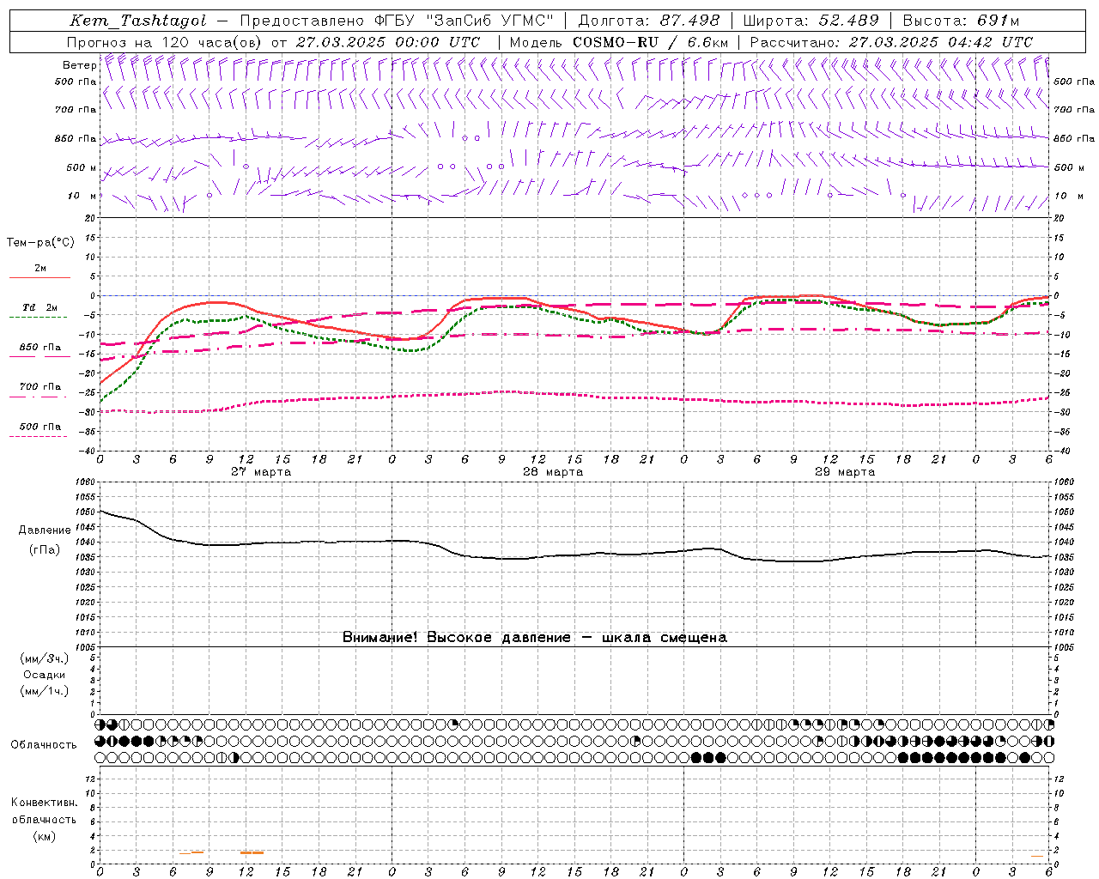Click the Высота: 691м elevation text
The height and width of the screenshot is (879, 1099).
[961, 21]
